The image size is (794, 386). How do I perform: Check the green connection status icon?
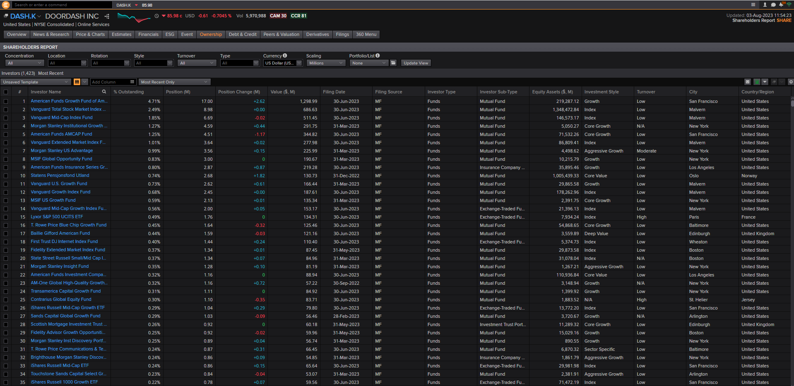tap(789, 5)
